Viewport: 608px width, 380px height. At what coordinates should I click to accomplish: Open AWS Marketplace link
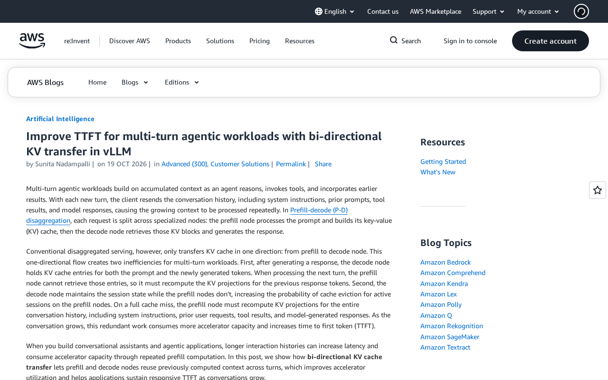(436, 11)
